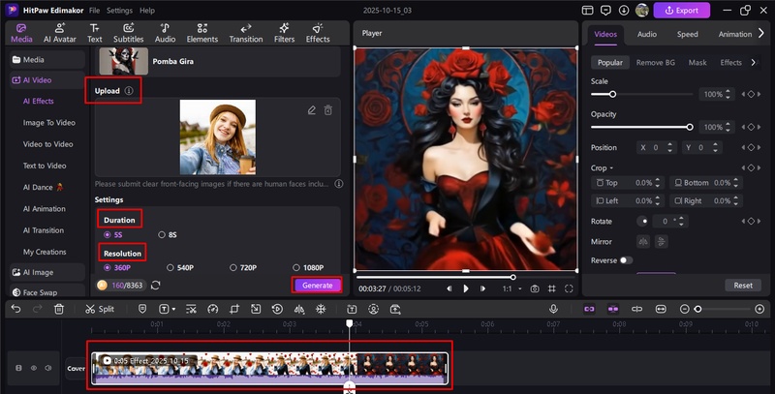775x394 pixels.
Task: Select the 8S duration option
Action: pyautogui.click(x=161, y=235)
